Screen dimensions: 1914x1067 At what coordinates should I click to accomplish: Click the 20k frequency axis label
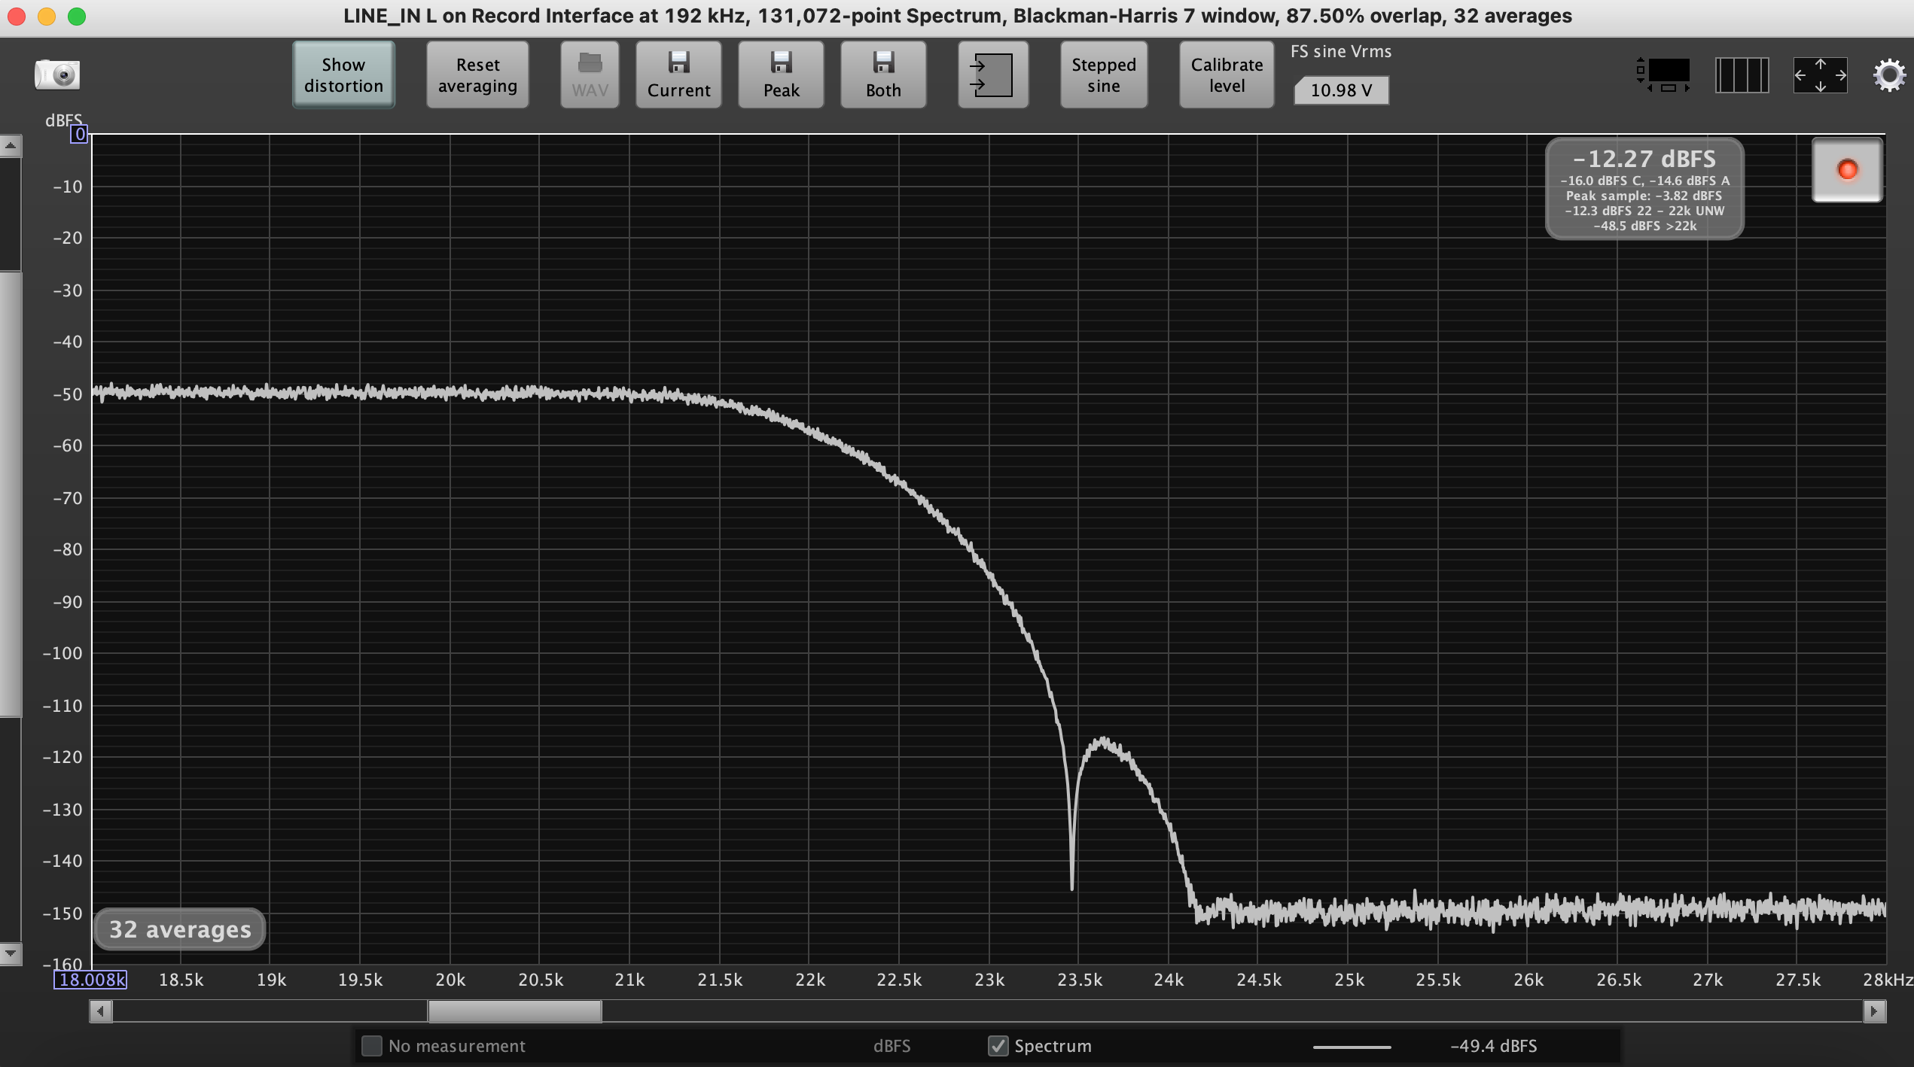coord(450,980)
